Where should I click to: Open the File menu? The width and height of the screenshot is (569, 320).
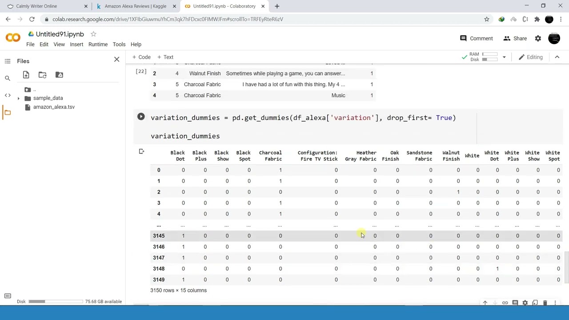(30, 44)
